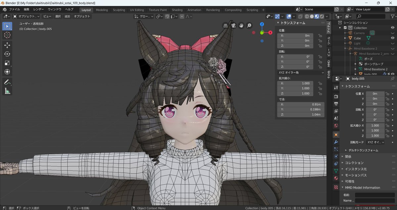Viewport: 397px width, 210px height.
Task: Switch to the Texture Paint workspace tab
Action: tap(158, 10)
